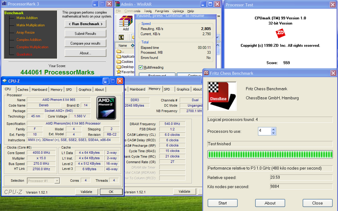
Task: Click Start in Fritz Chess Benchmark
Action: coord(223,203)
